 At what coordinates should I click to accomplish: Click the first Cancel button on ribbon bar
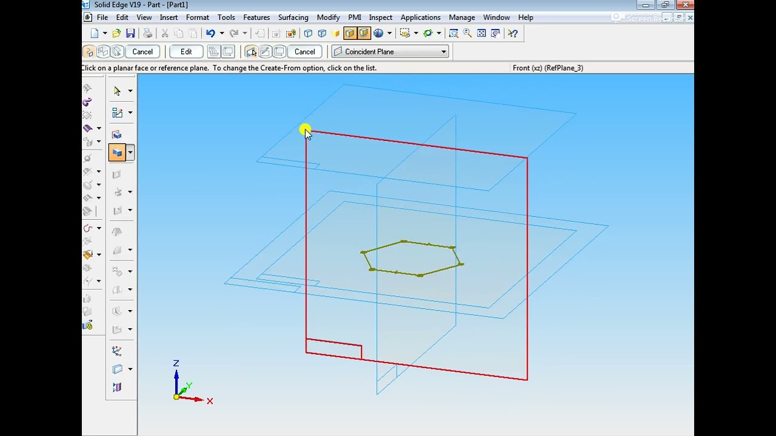coord(142,51)
